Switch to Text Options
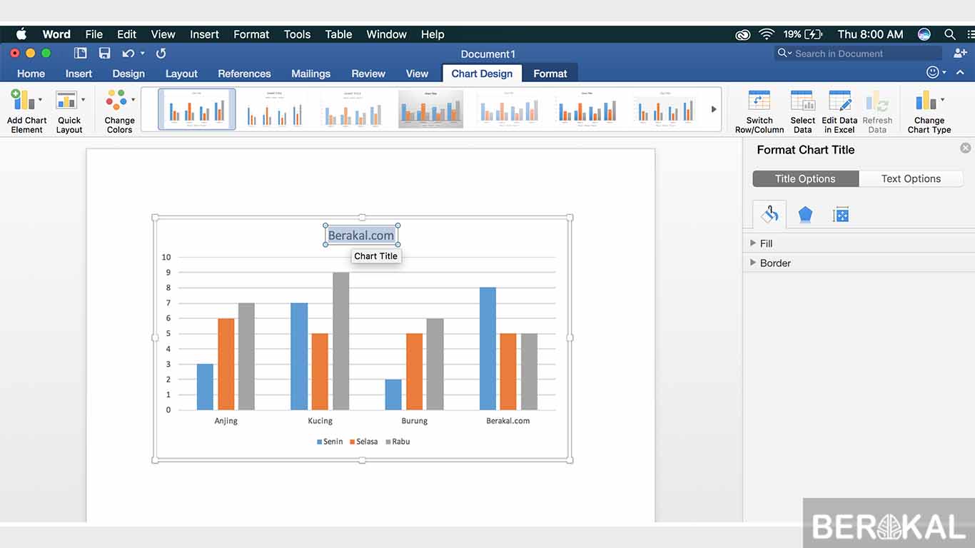The height and width of the screenshot is (548, 975). point(911,178)
